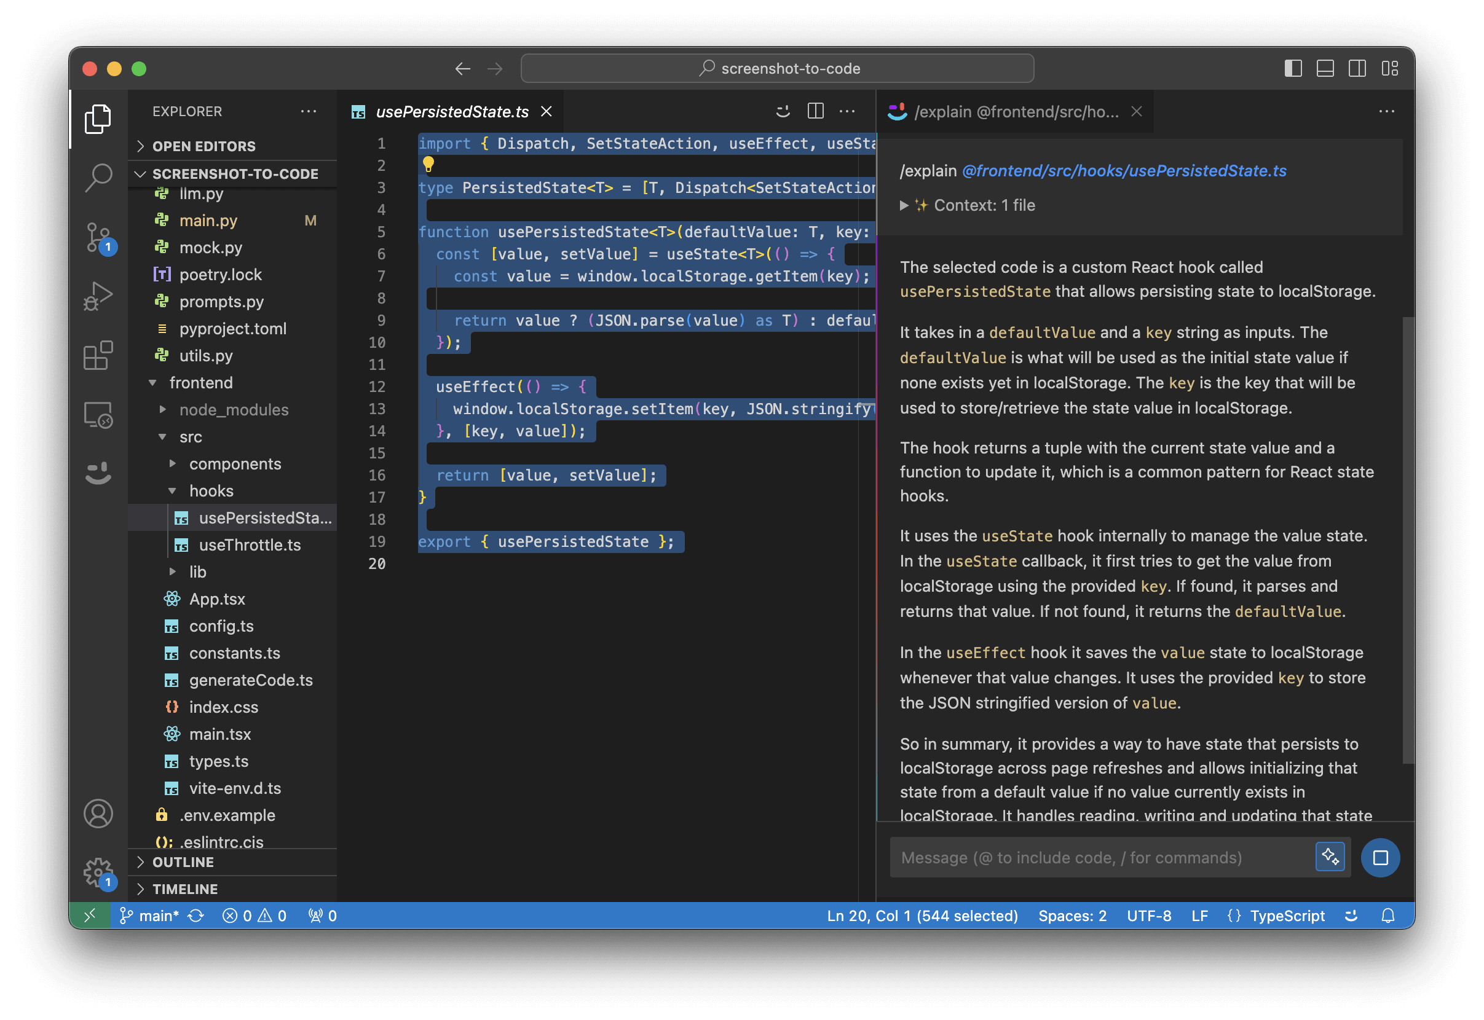Open the Accounts icon in activity bar
The height and width of the screenshot is (1020, 1484).
(x=98, y=814)
